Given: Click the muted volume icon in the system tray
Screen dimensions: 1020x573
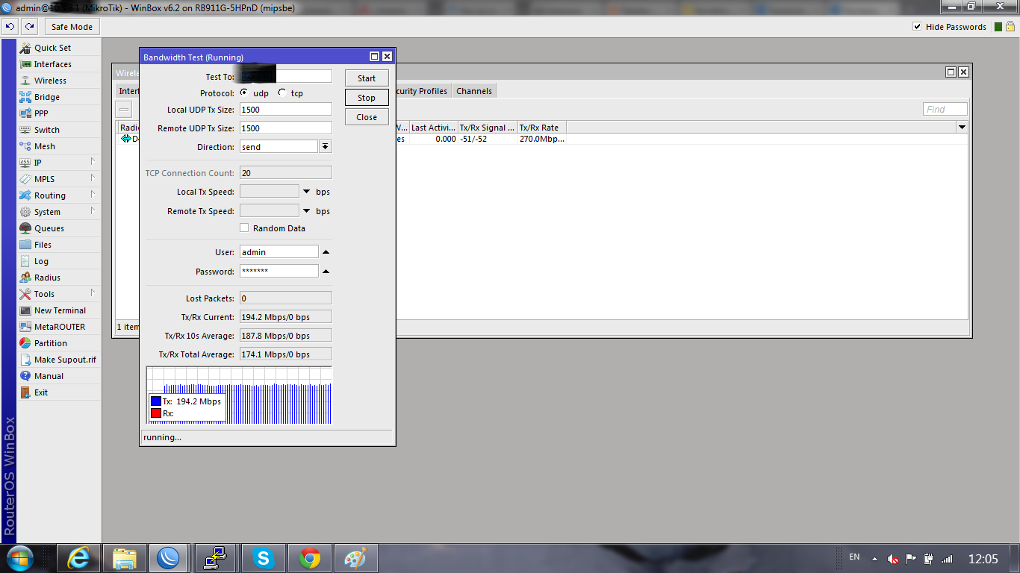Looking at the screenshot, I should (x=893, y=559).
